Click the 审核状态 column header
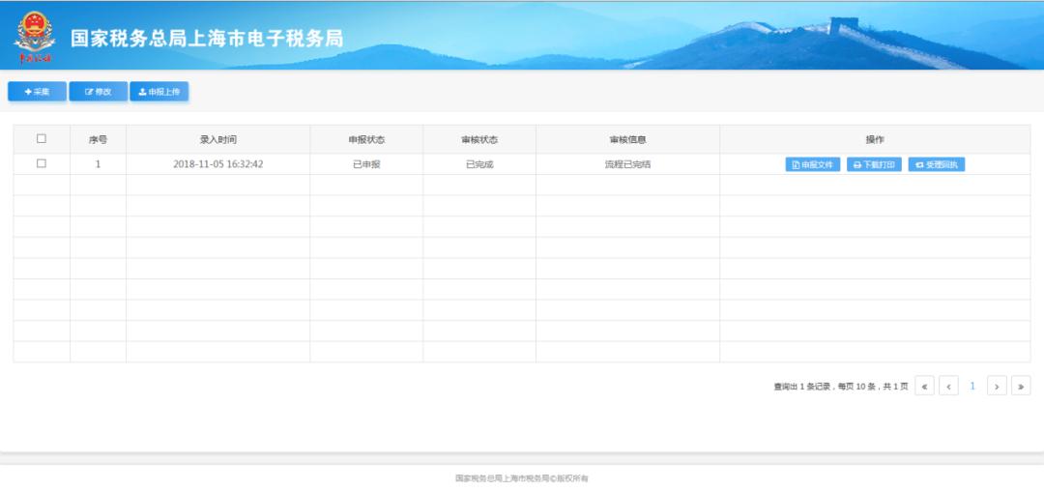Viewport: 1044px width, 491px height. coord(479,140)
